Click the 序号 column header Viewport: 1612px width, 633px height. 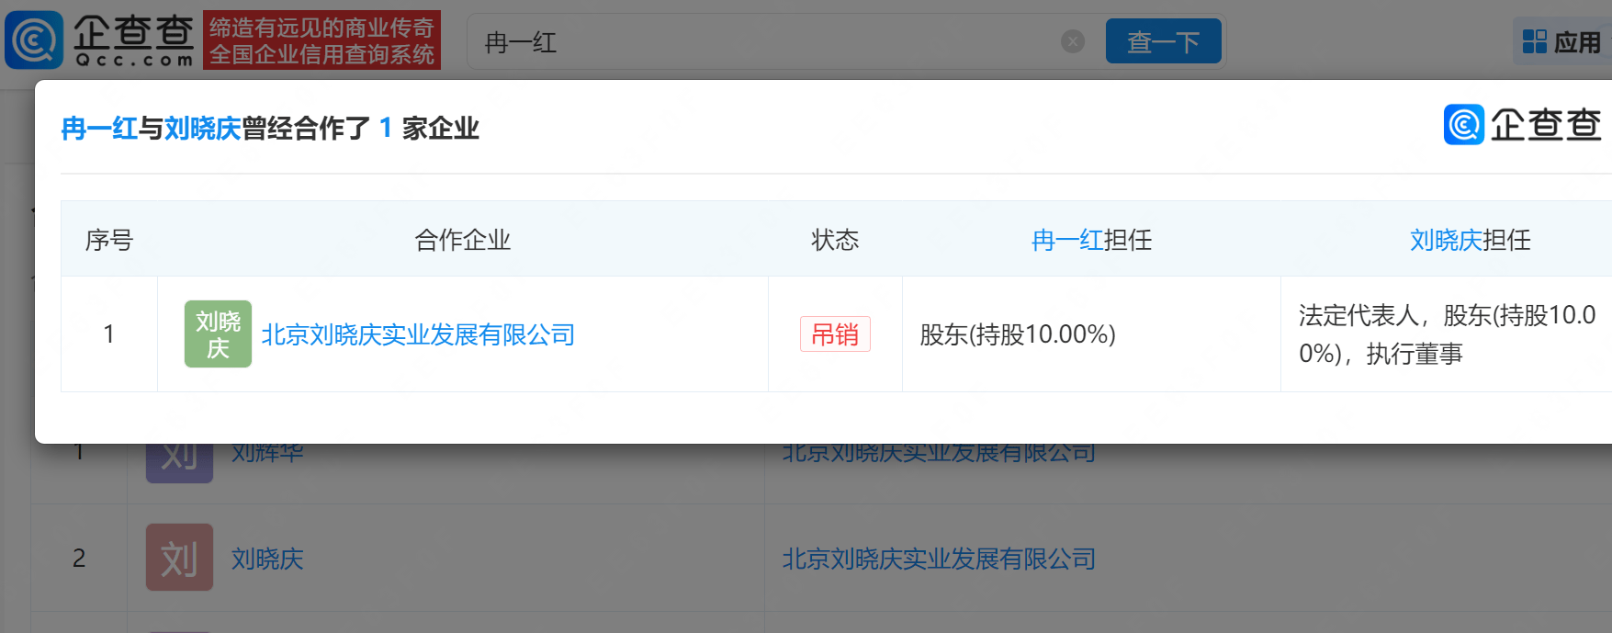pos(109,240)
